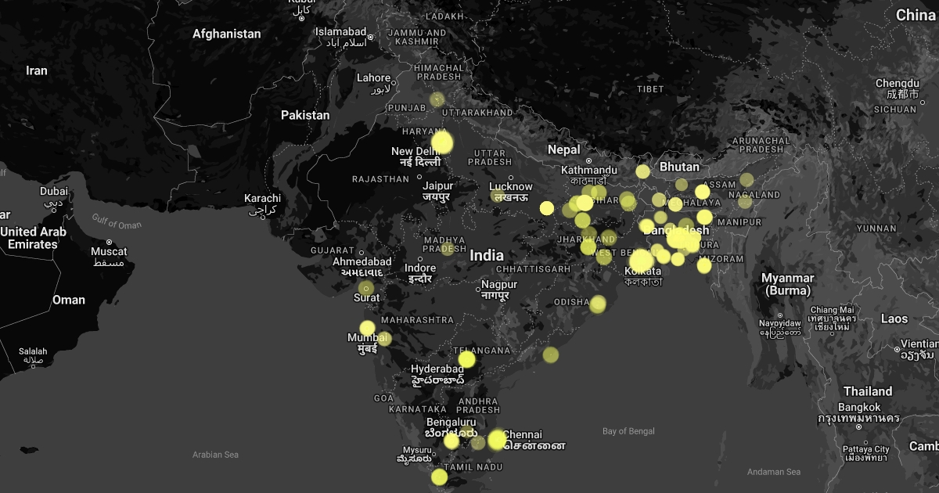Screen dimensions: 939x493
Task: Click the 'CHHATTISGARH' state label
Action: tap(532, 269)
